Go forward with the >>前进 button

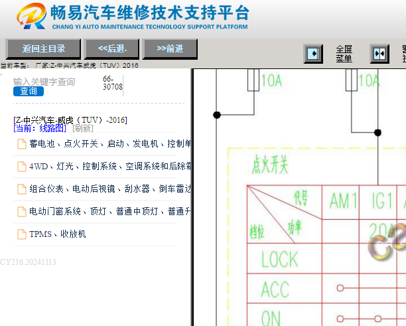pos(170,48)
